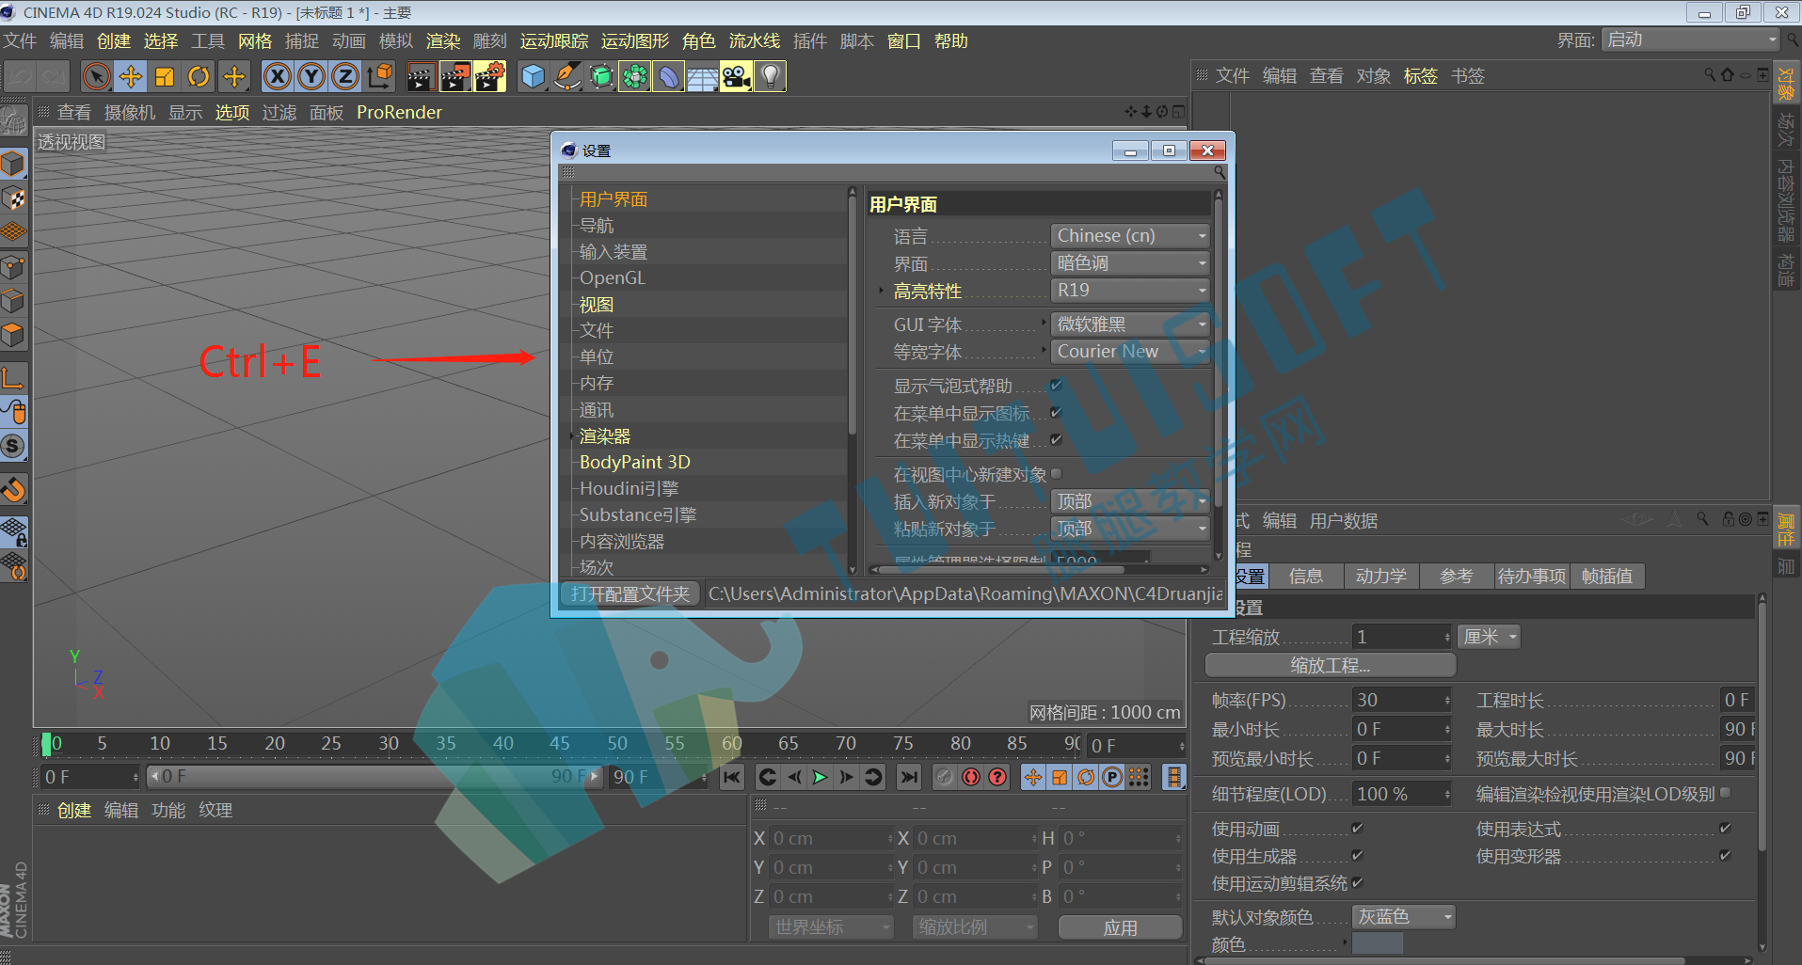Toggle the use animation checkbox (使用动画)
The height and width of the screenshot is (965, 1802).
coord(1357,829)
